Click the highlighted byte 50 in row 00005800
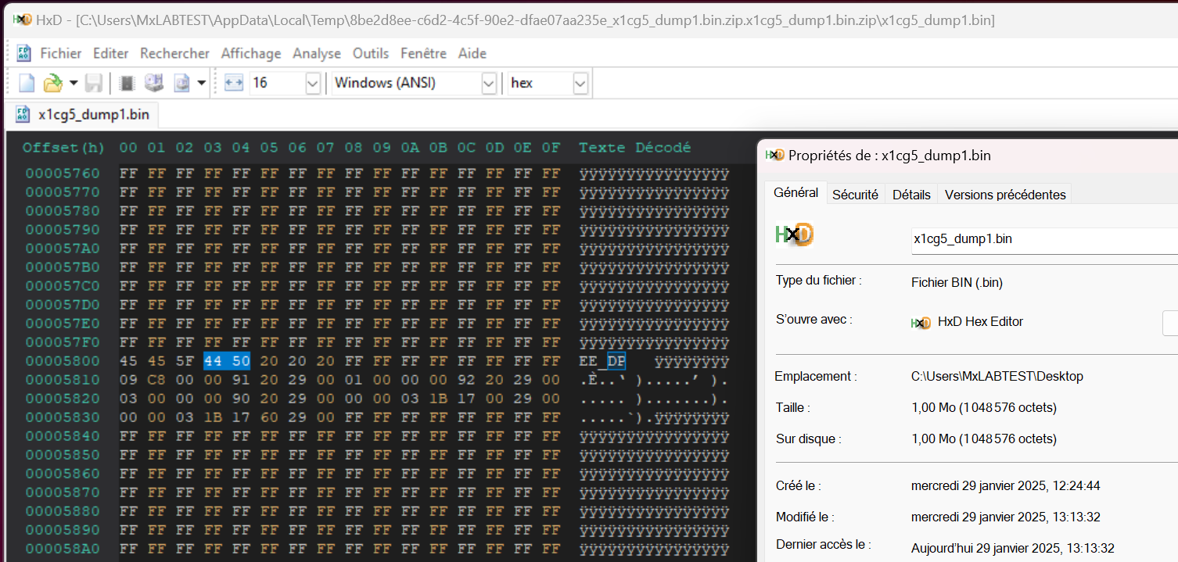The image size is (1178, 562). [x=241, y=361]
